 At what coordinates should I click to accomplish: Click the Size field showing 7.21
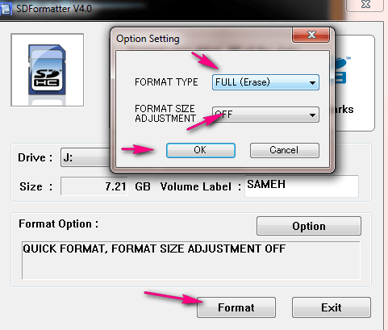tap(94, 186)
